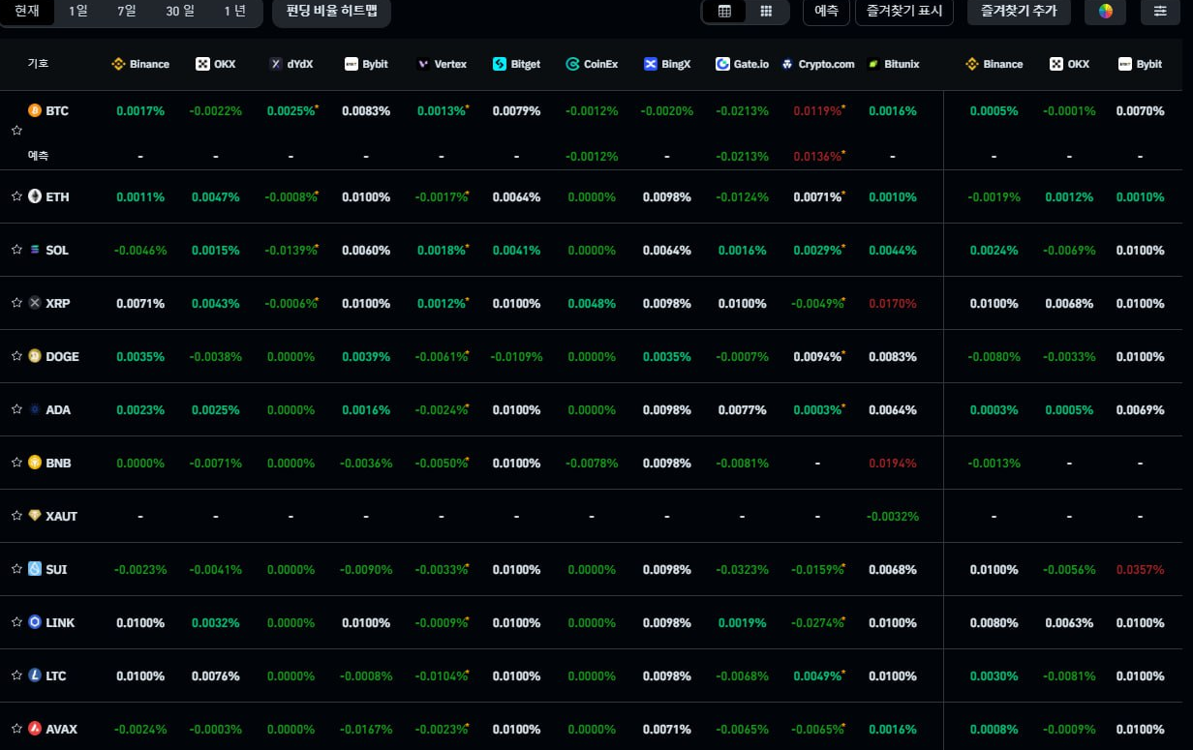
Task: Click AVAX Bybit rate -0.0167%
Action: pos(366,729)
